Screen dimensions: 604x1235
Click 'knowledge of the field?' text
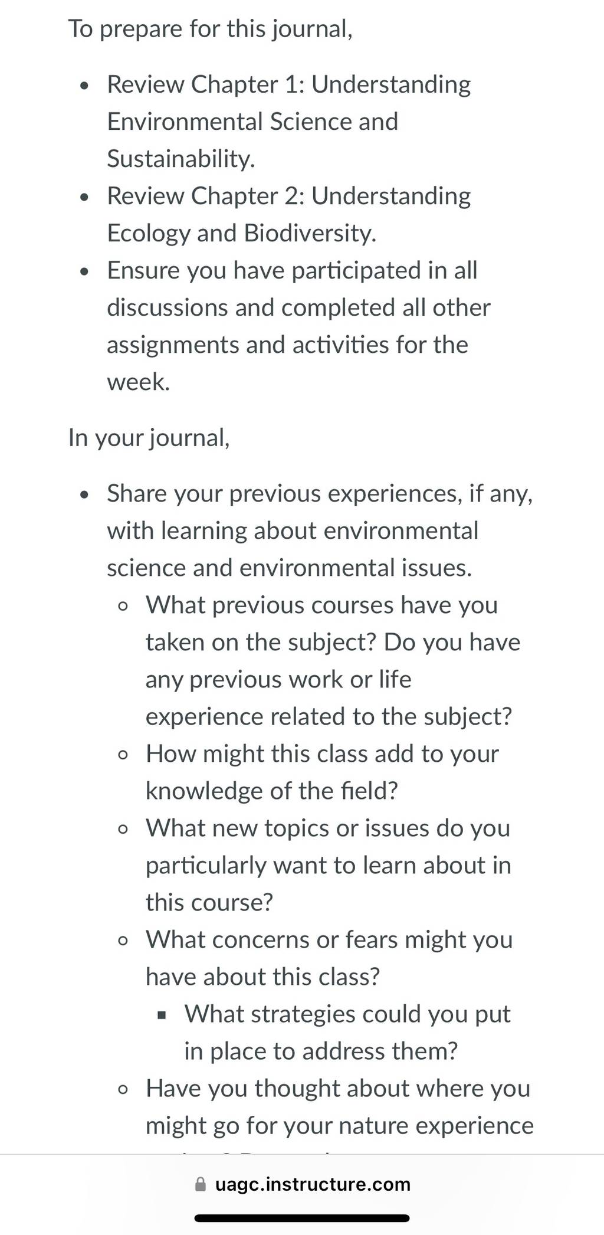(x=272, y=791)
